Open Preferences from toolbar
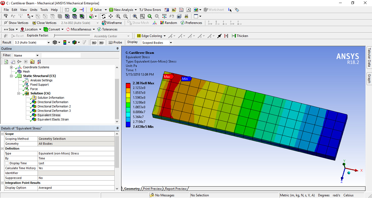The image size is (372, 198). pyautogui.click(x=191, y=23)
